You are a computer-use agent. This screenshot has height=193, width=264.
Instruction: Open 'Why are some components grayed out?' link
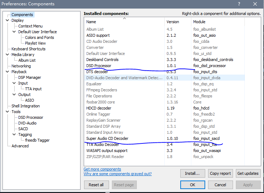coord(118,174)
